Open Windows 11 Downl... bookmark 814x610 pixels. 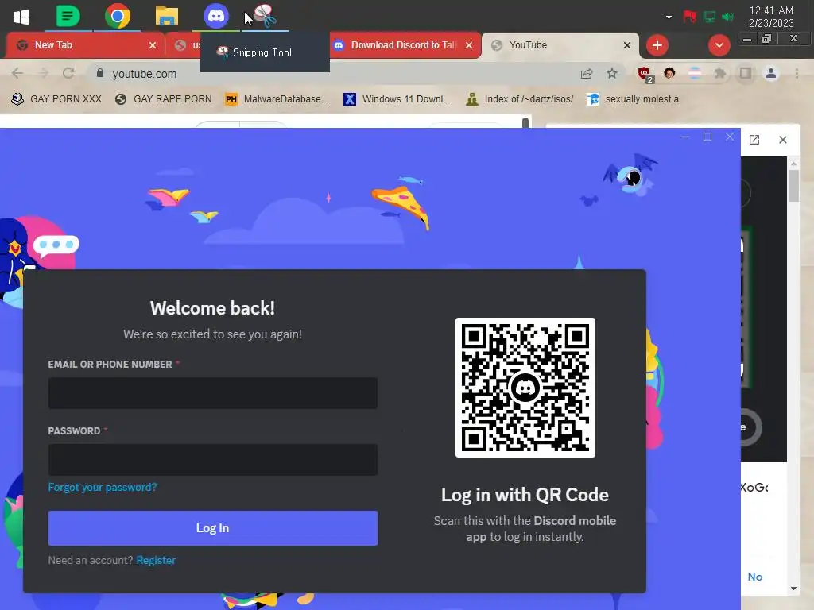[x=398, y=99]
